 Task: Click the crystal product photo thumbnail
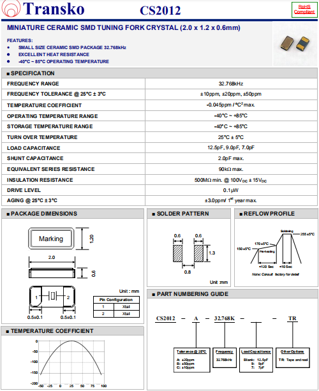pos(295,44)
